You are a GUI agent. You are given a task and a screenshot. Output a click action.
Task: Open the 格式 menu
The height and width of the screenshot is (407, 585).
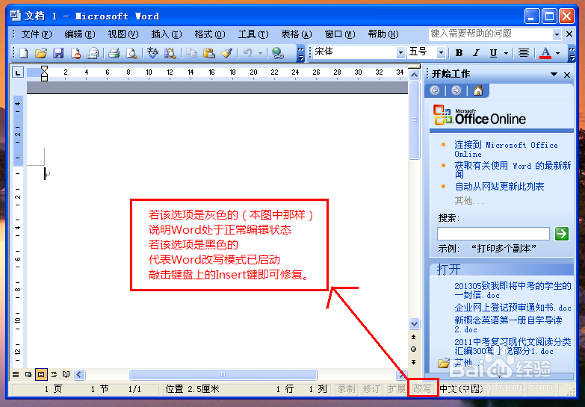pos(210,34)
